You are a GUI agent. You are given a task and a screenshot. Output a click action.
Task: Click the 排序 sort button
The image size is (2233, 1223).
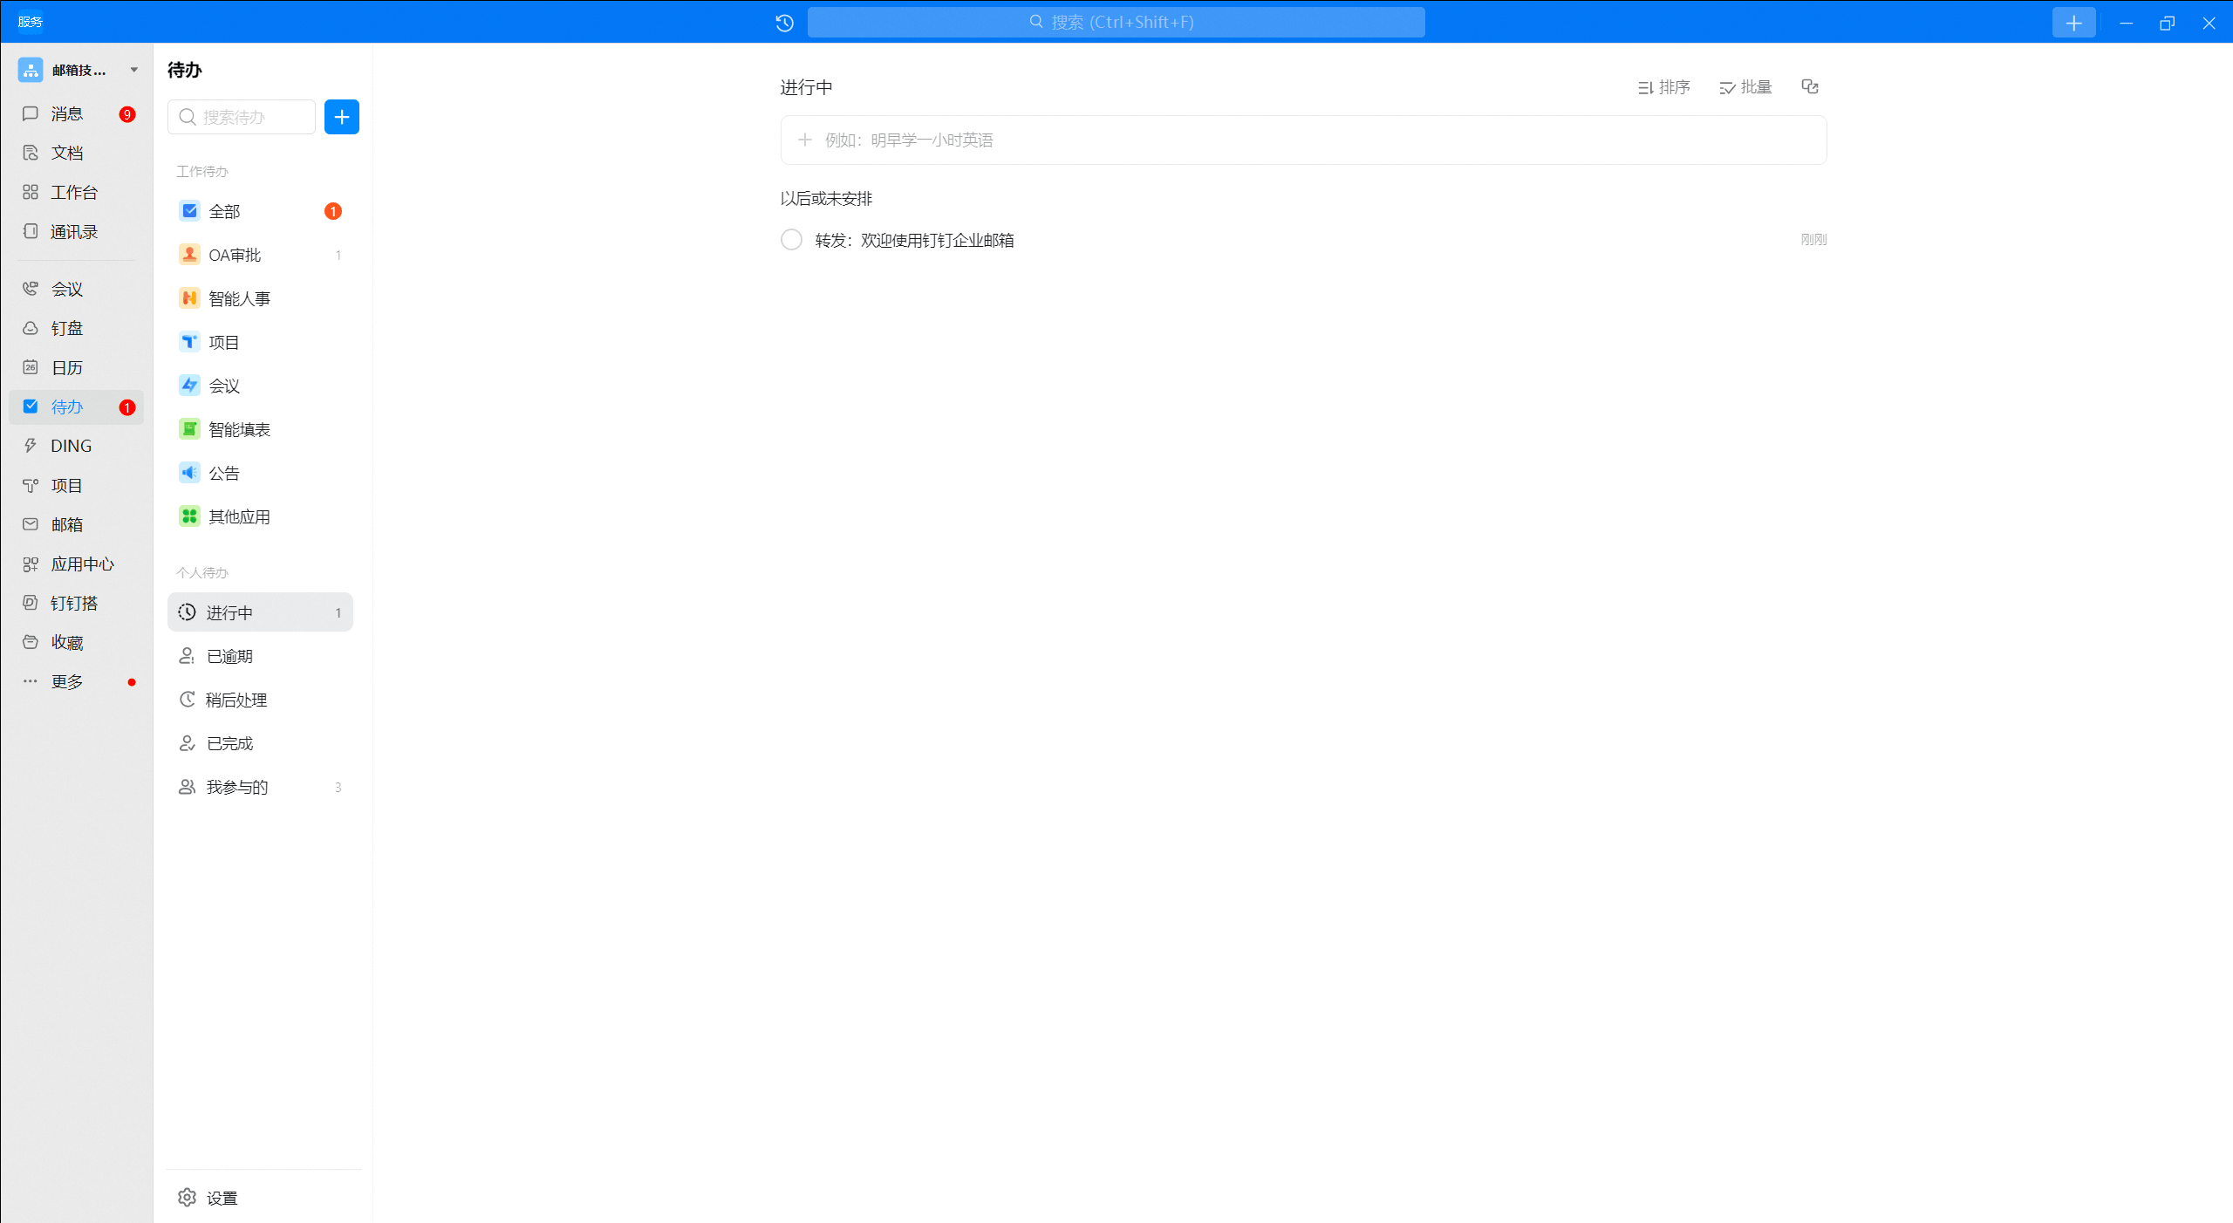pos(1663,87)
